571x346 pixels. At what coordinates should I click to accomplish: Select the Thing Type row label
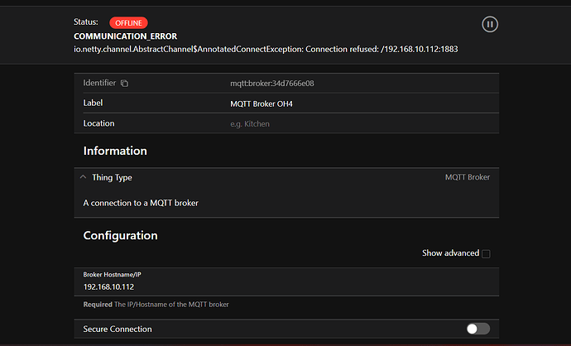pos(112,178)
